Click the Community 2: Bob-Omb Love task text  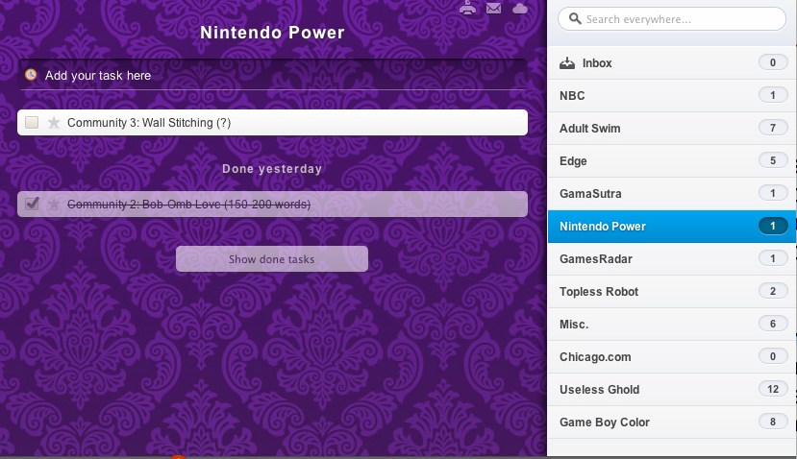(x=188, y=205)
